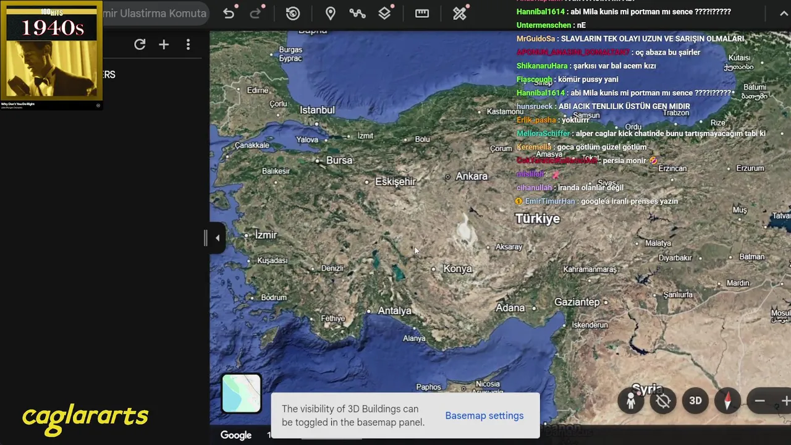The image size is (791, 445).
Task: Add tile overlay layers icon
Action: (x=384, y=14)
